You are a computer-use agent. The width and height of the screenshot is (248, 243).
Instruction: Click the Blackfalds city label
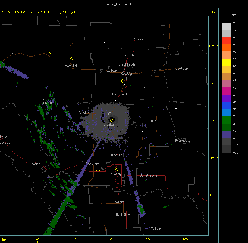pos(127,64)
